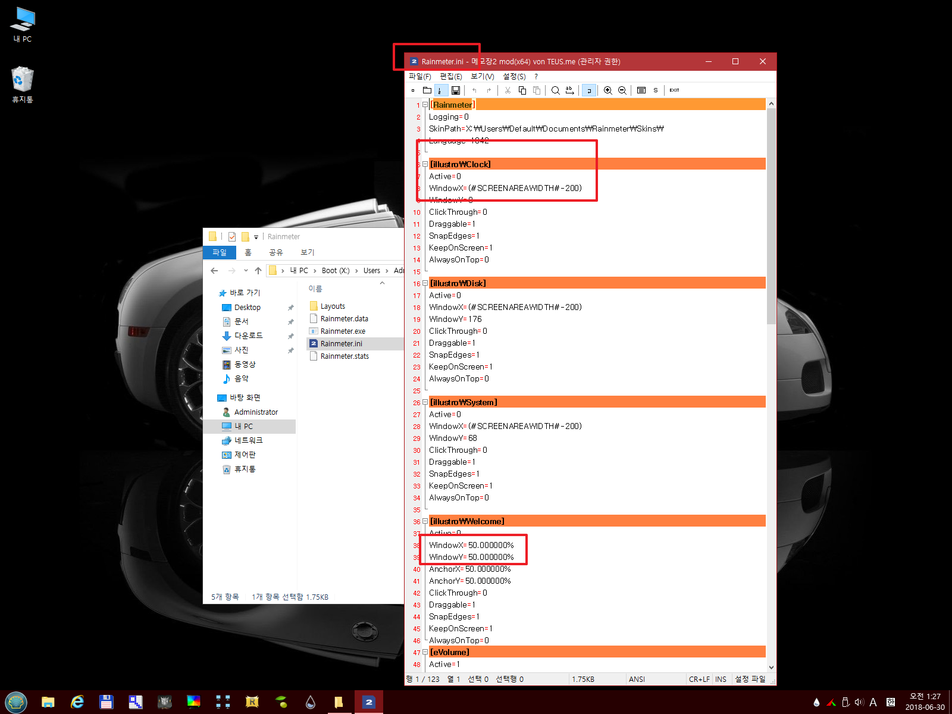Click '설정 파일' in status bar
This screenshot has width=952, height=714.
coord(750,679)
